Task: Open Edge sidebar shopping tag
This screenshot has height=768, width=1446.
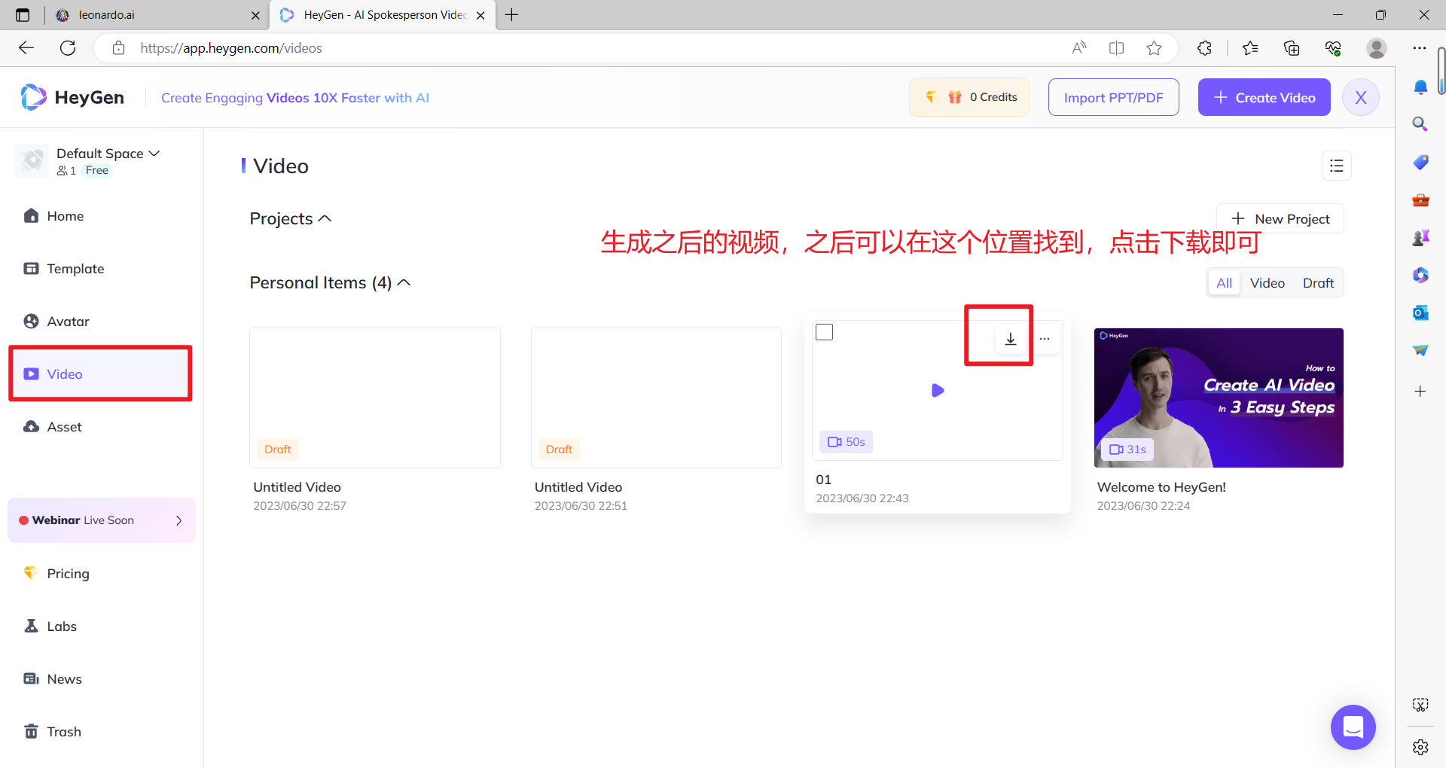Action: [x=1420, y=162]
